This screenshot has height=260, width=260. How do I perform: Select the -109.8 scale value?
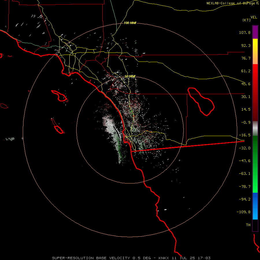pos(244,212)
